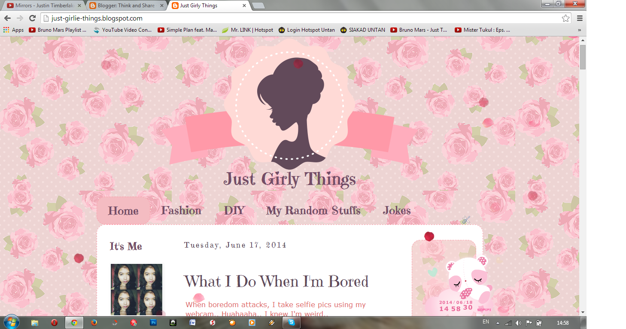Show more bookmarks with the overflow chevron
626x329 pixels.
coord(580,30)
